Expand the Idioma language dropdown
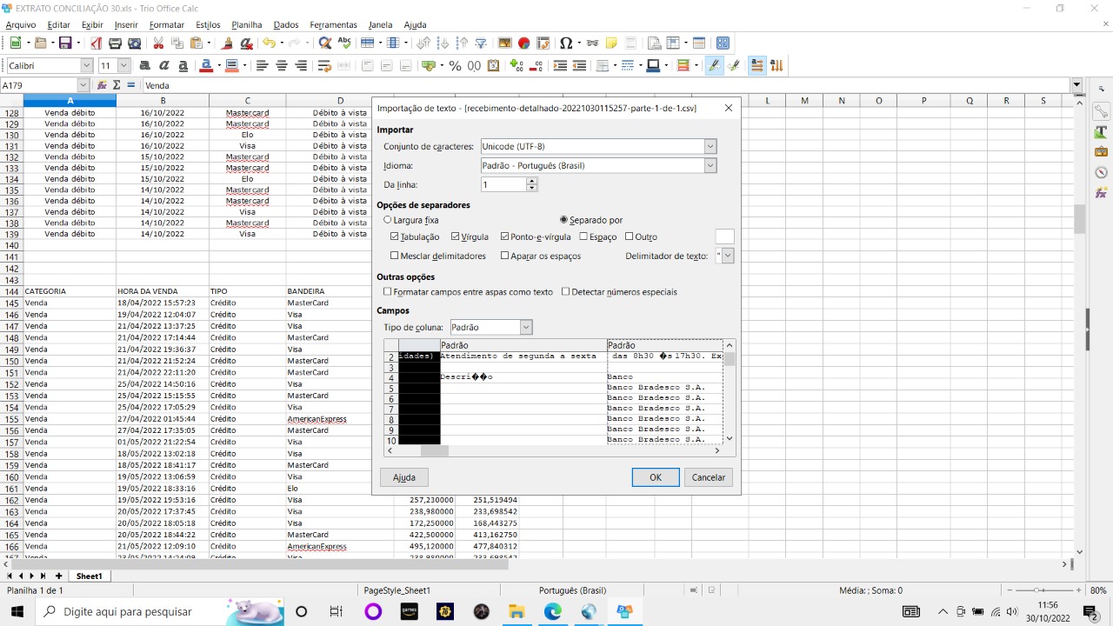The height and width of the screenshot is (626, 1113). [710, 166]
